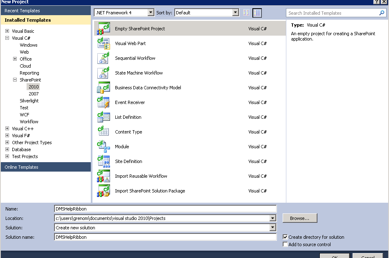This screenshot has height=258, width=389.
Task: Expand the Visual F# tree node
Action: (x=7, y=135)
